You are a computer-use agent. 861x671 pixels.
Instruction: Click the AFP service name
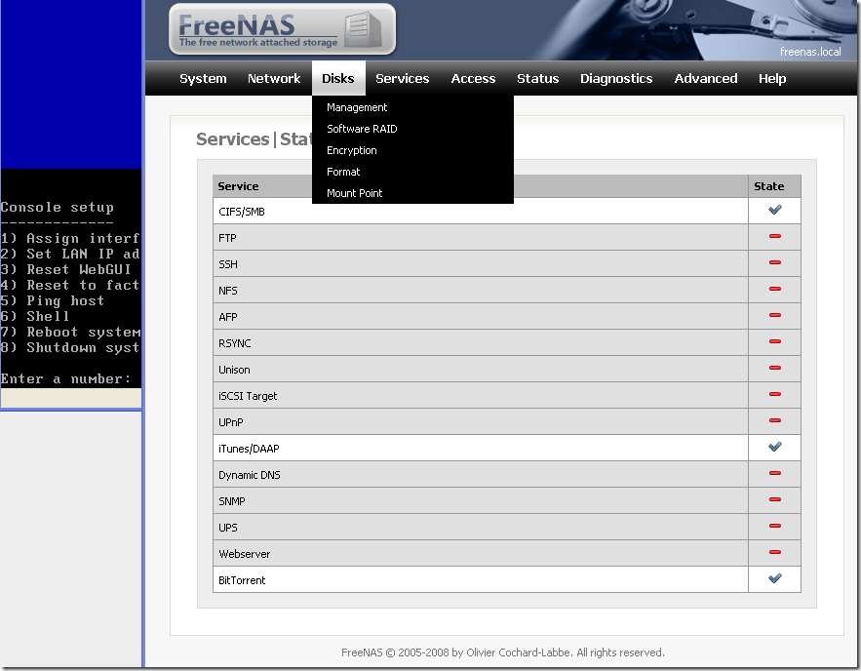click(228, 317)
